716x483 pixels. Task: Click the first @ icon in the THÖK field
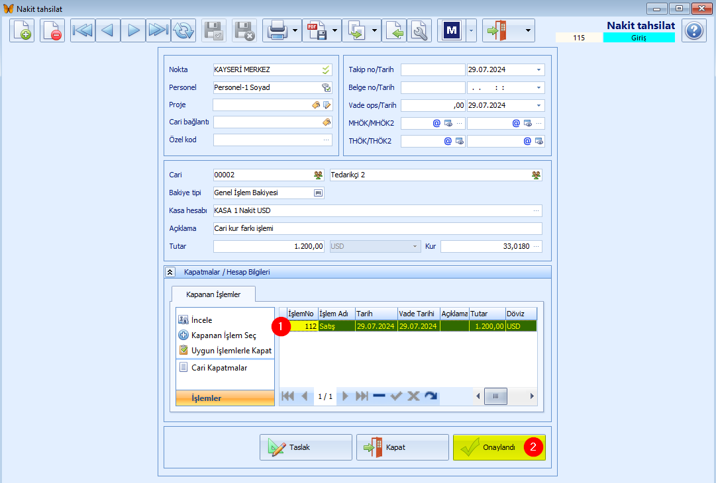click(x=448, y=142)
